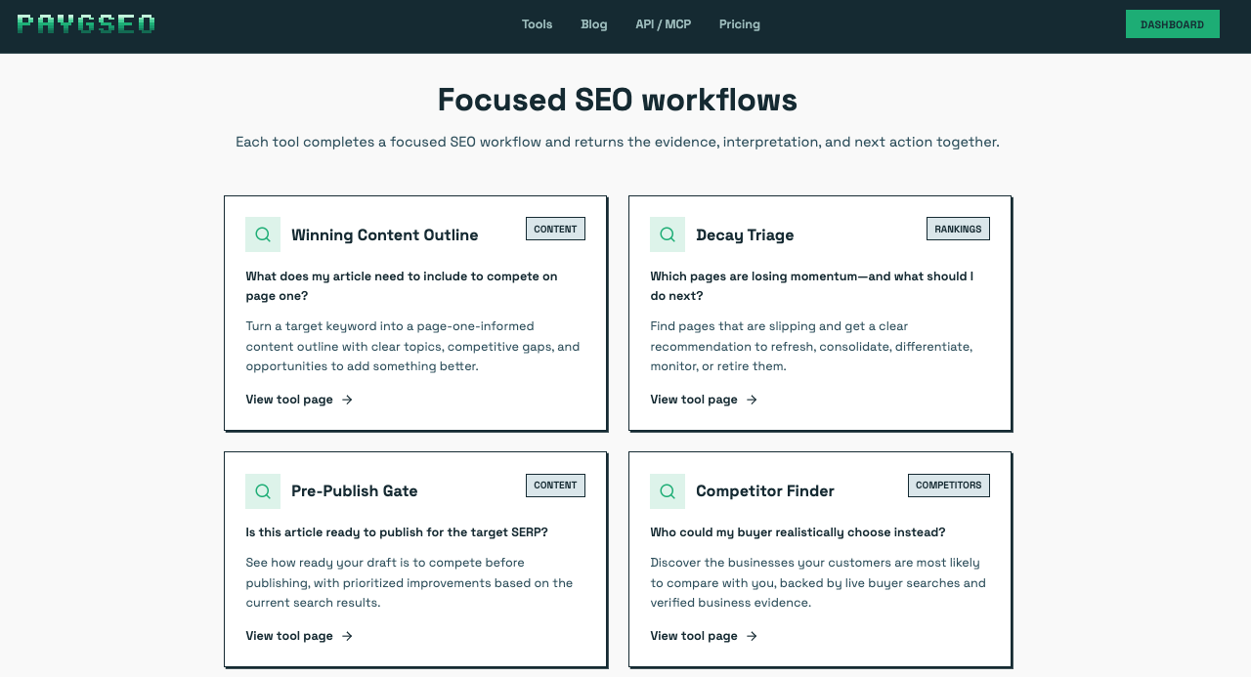Screen dimensions: 1251x677
Task: Click the search icon on Winning Content Outline card
Action: tap(263, 234)
